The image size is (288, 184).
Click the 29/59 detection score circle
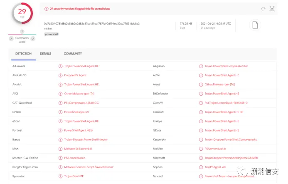(x=22, y=13)
